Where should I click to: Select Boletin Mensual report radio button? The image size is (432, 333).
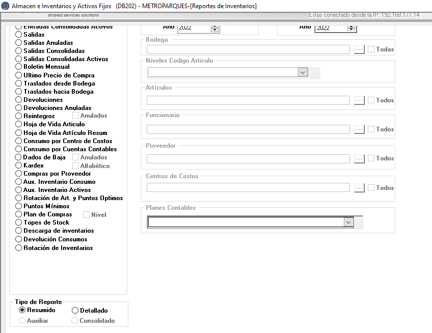(x=19, y=67)
